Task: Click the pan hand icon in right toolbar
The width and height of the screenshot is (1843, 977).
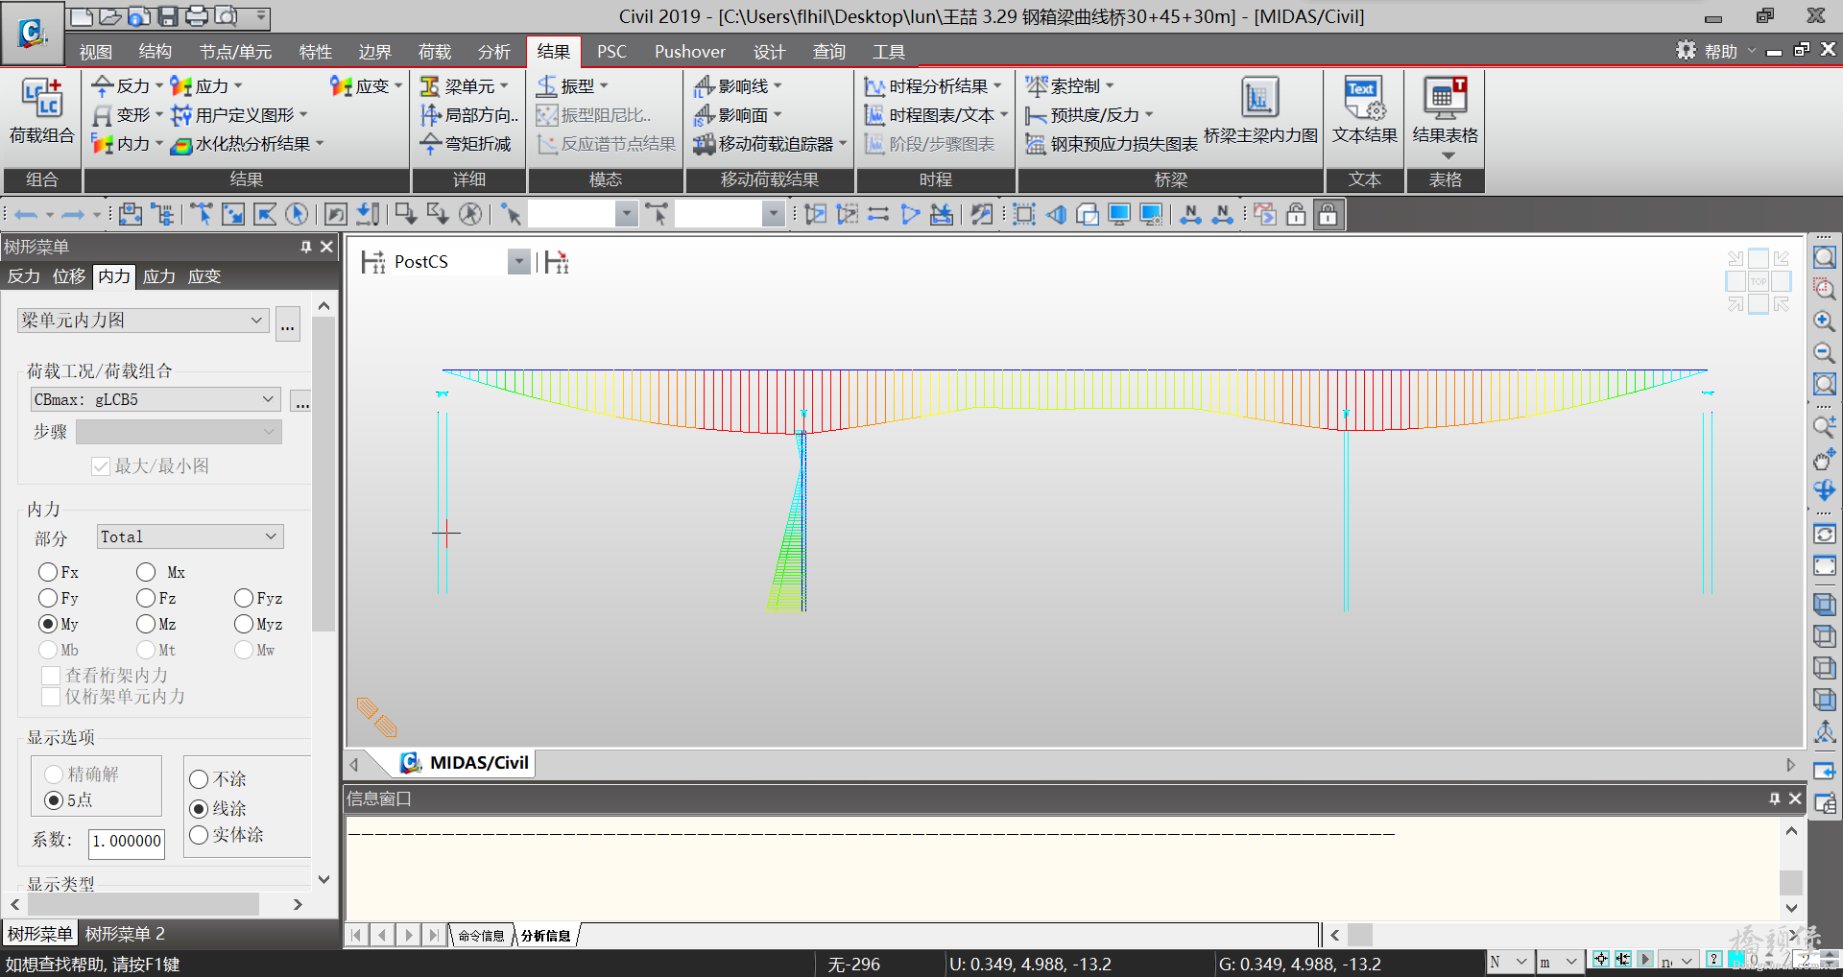Action: (x=1824, y=460)
